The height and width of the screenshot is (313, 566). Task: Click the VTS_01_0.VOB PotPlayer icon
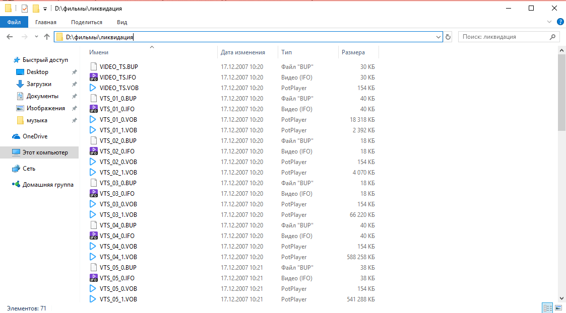tap(93, 120)
